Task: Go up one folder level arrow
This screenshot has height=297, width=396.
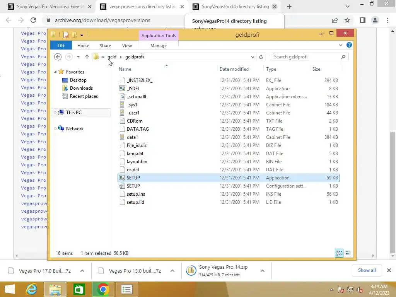Action: point(87,57)
